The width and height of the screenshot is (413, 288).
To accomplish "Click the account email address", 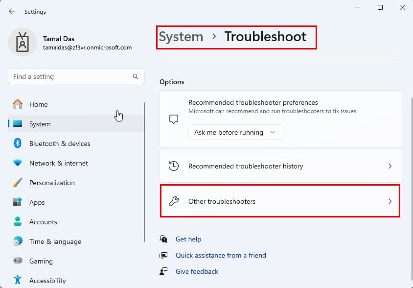I will point(87,48).
